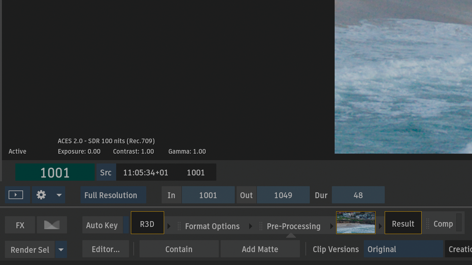Click the ocean image in the viewer

pyautogui.click(x=403, y=77)
